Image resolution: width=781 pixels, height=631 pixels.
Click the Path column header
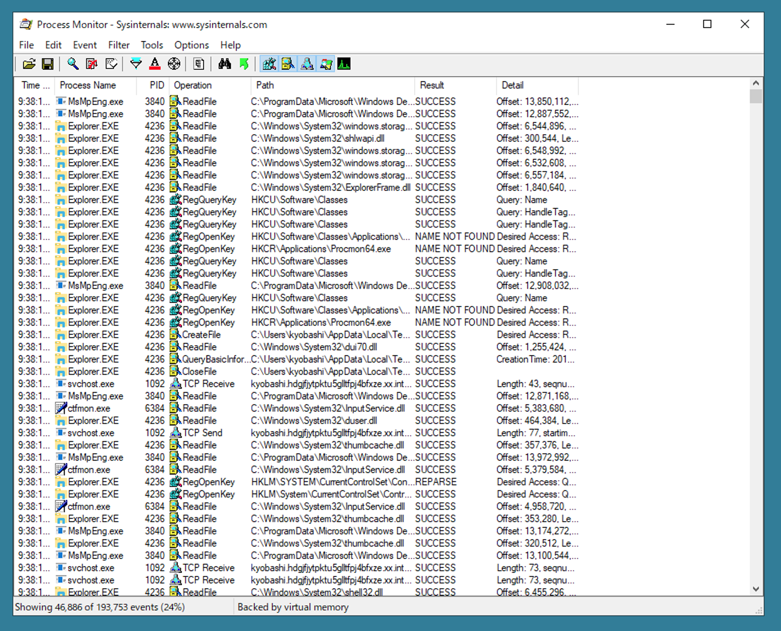click(x=333, y=85)
